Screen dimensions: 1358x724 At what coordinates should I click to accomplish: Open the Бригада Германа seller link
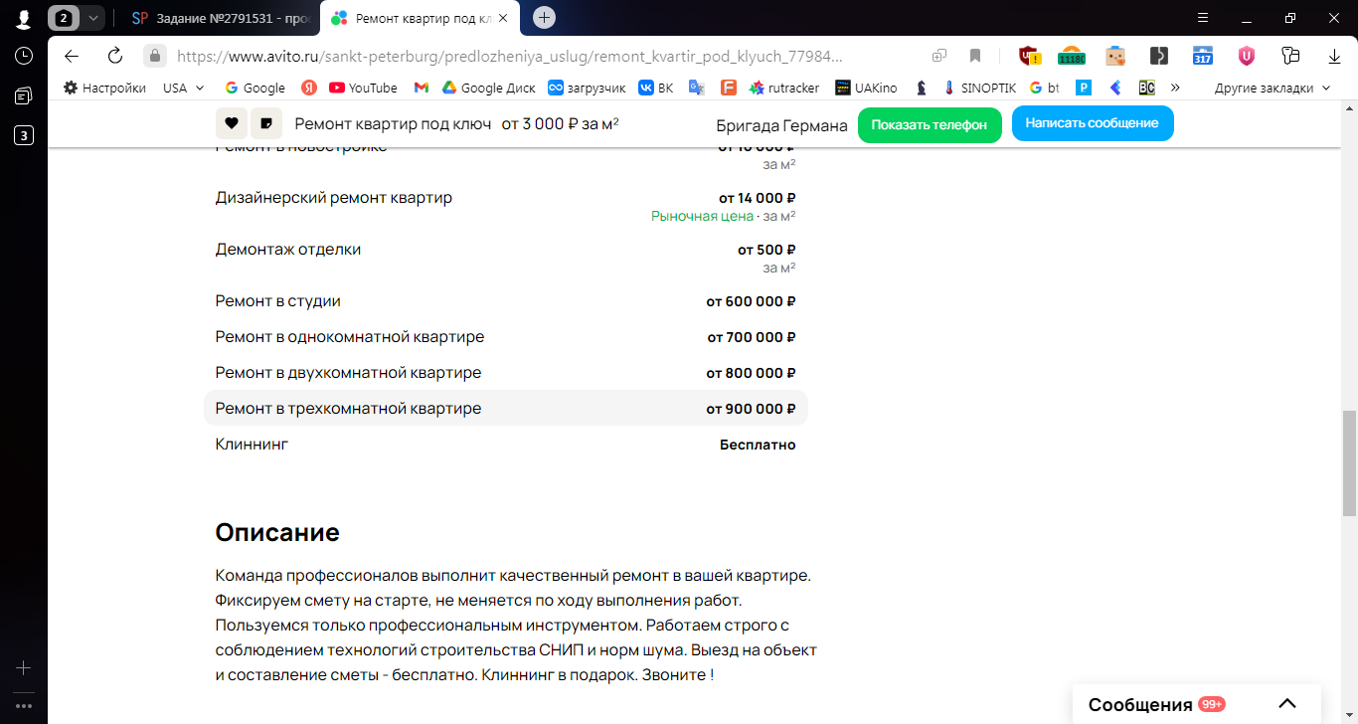781,125
